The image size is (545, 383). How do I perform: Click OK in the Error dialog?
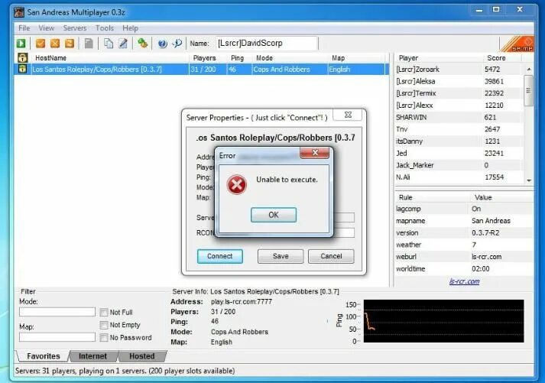[274, 215]
